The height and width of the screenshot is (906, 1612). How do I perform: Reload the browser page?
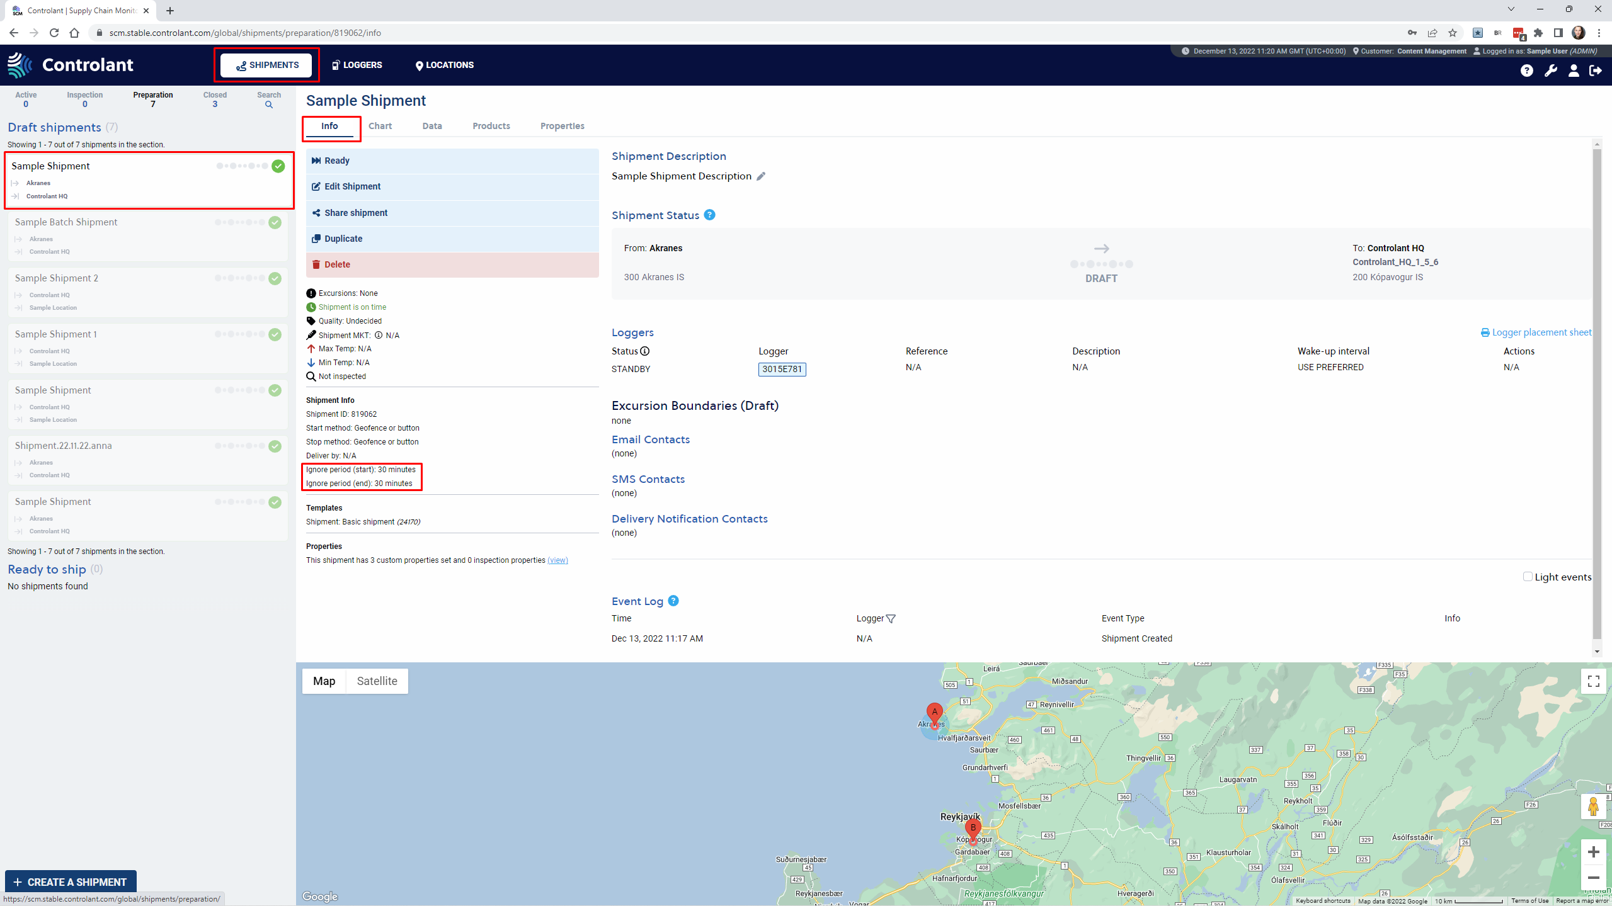(54, 33)
